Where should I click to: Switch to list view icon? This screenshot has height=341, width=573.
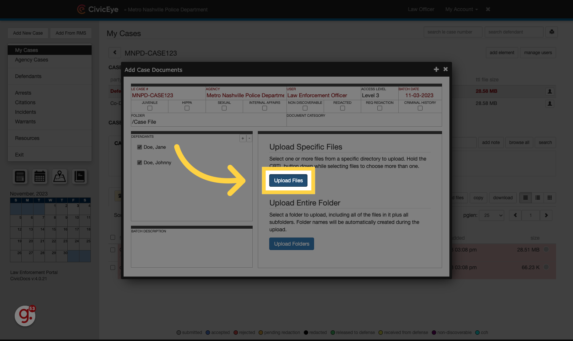point(526,198)
